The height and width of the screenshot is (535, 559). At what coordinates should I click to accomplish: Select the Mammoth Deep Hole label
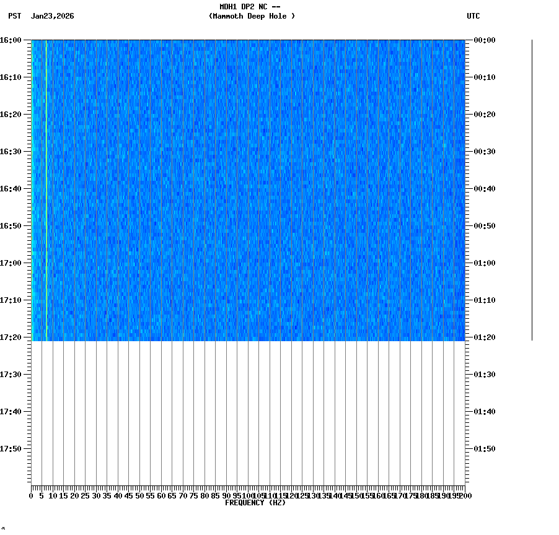[x=252, y=17]
